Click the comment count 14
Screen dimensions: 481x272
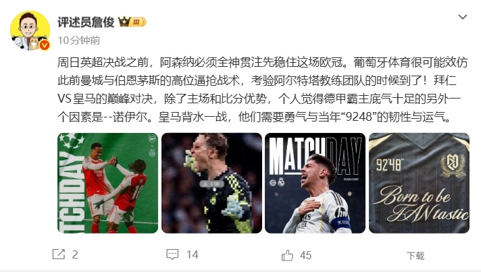click(x=193, y=254)
